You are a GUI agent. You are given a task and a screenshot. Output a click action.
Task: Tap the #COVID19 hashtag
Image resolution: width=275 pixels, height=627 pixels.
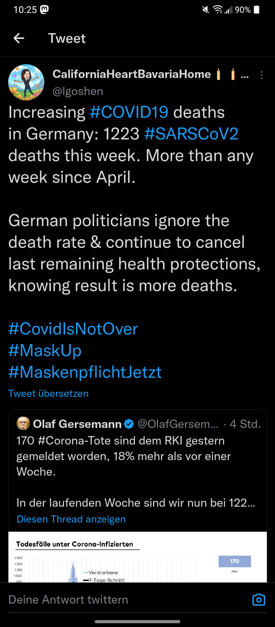(x=129, y=112)
